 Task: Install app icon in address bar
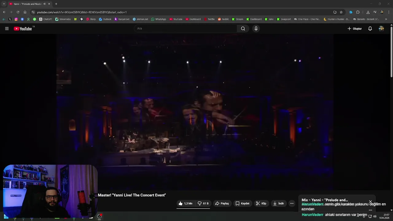point(335,12)
